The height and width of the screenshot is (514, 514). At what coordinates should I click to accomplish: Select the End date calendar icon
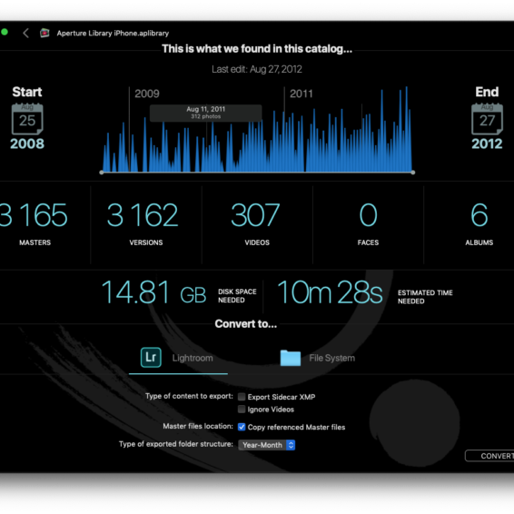(x=487, y=119)
